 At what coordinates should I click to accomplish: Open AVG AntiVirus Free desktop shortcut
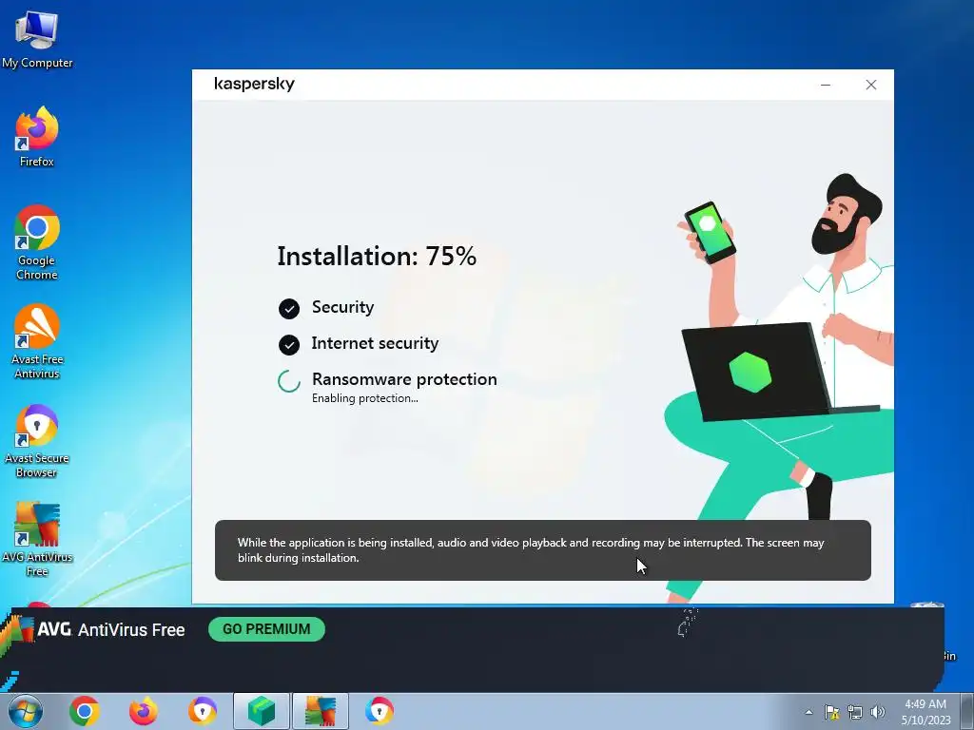pos(37,539)
